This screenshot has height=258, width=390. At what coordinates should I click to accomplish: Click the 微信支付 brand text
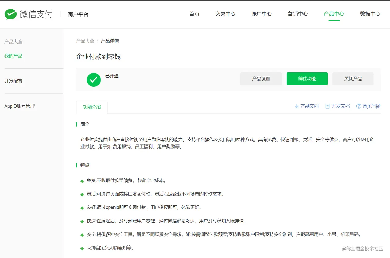point(36,14)
